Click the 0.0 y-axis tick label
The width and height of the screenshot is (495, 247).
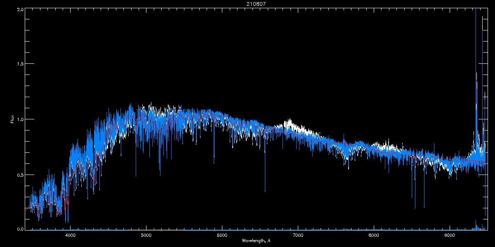(19, 228)
